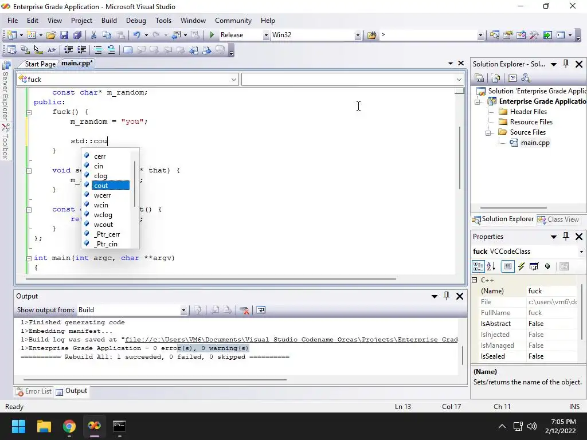The width and height of the screenshot is (587, 440).
Task: Click the Save All icon
Action: [77, 35]
